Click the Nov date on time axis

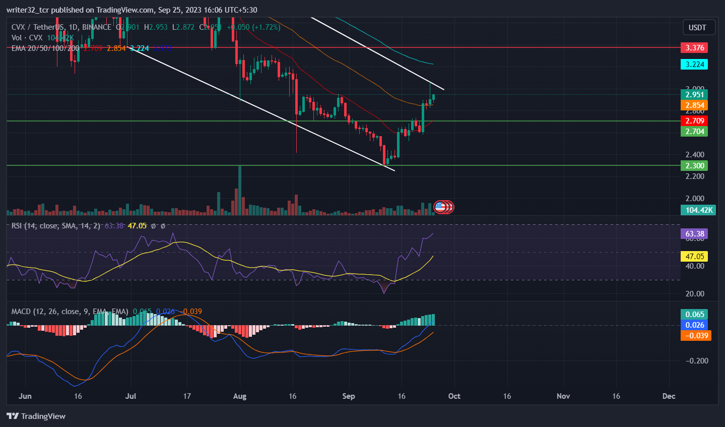coord(563,396)
